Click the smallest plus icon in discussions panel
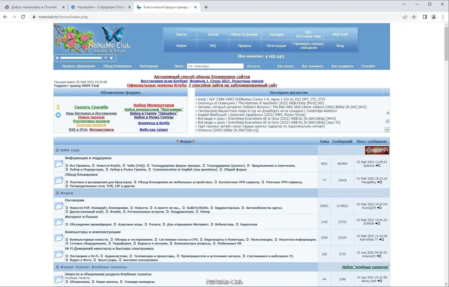Screen dimensions: 449x287 point(388,113)
